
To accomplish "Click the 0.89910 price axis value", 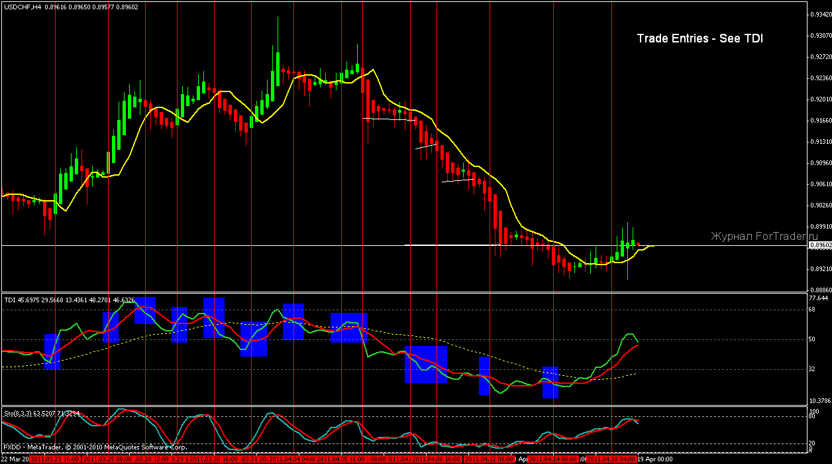I will (820, 226).
